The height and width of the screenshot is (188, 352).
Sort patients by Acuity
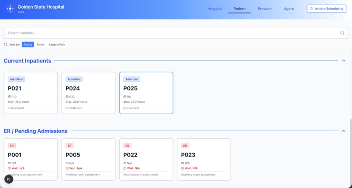pos(28,45)
